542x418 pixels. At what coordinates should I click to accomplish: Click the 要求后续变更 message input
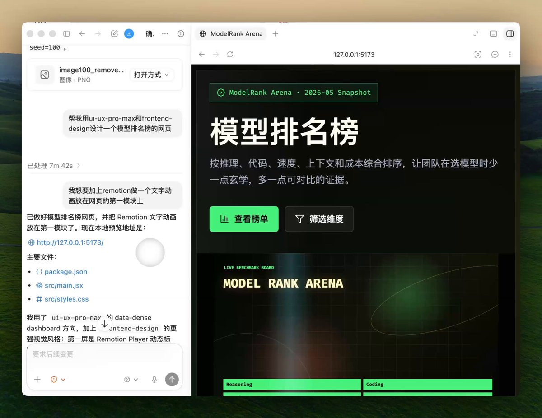(x=104, y=354)
